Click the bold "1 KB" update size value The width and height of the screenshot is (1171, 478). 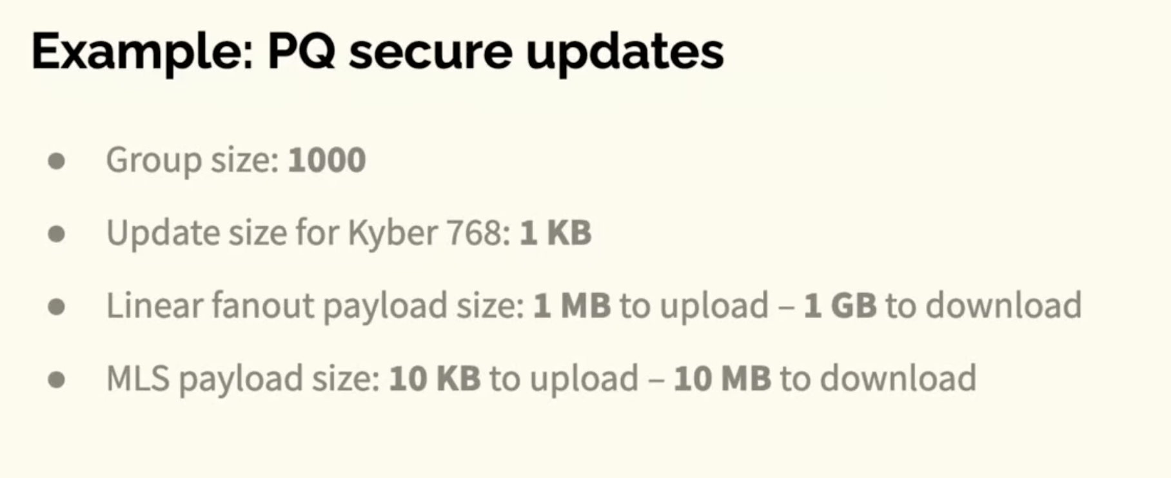click(555, 233)
